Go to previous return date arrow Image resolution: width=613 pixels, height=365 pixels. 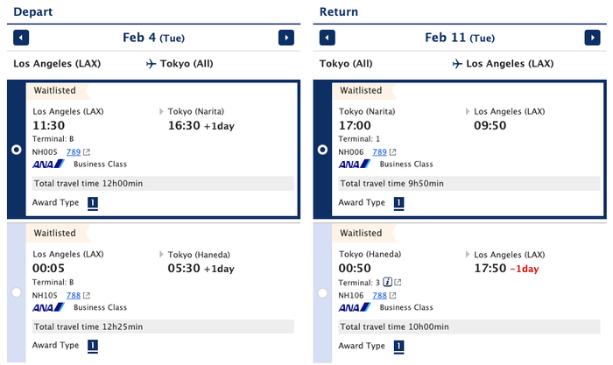328,38
